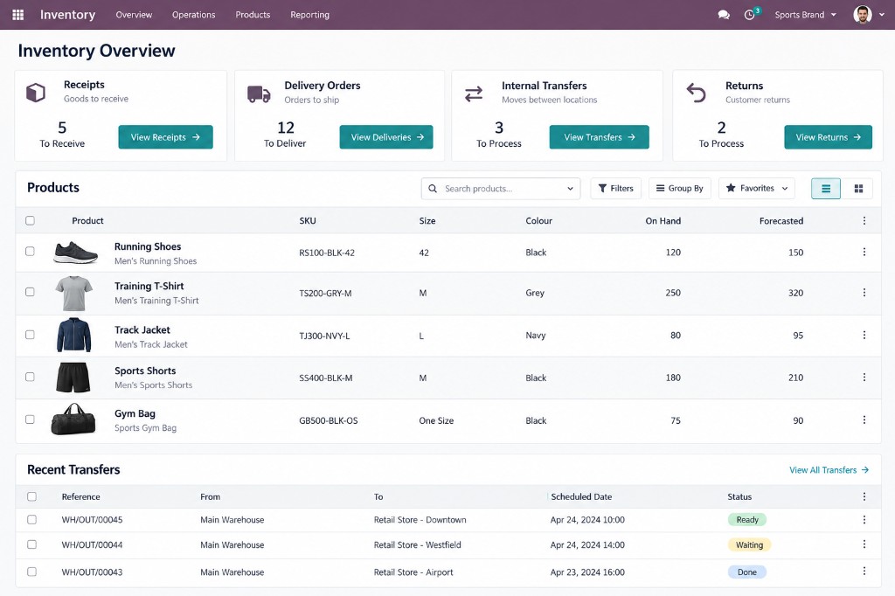Open the Products top menu

coord(253,15)
